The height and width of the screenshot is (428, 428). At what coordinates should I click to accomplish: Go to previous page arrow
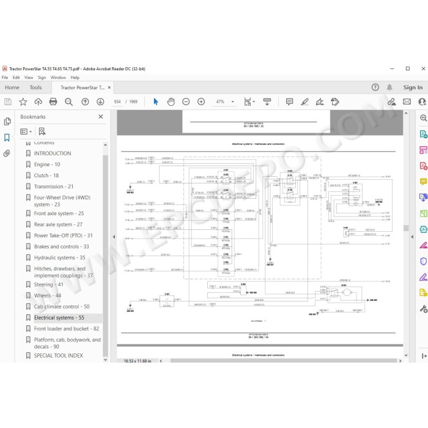tap(85, 102)
